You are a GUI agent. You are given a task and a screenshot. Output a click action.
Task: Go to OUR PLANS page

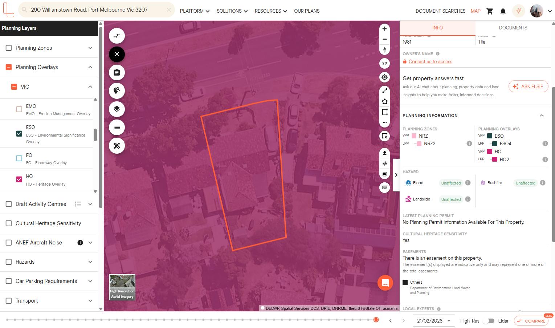pyautogui.click(x=307, y=11)
